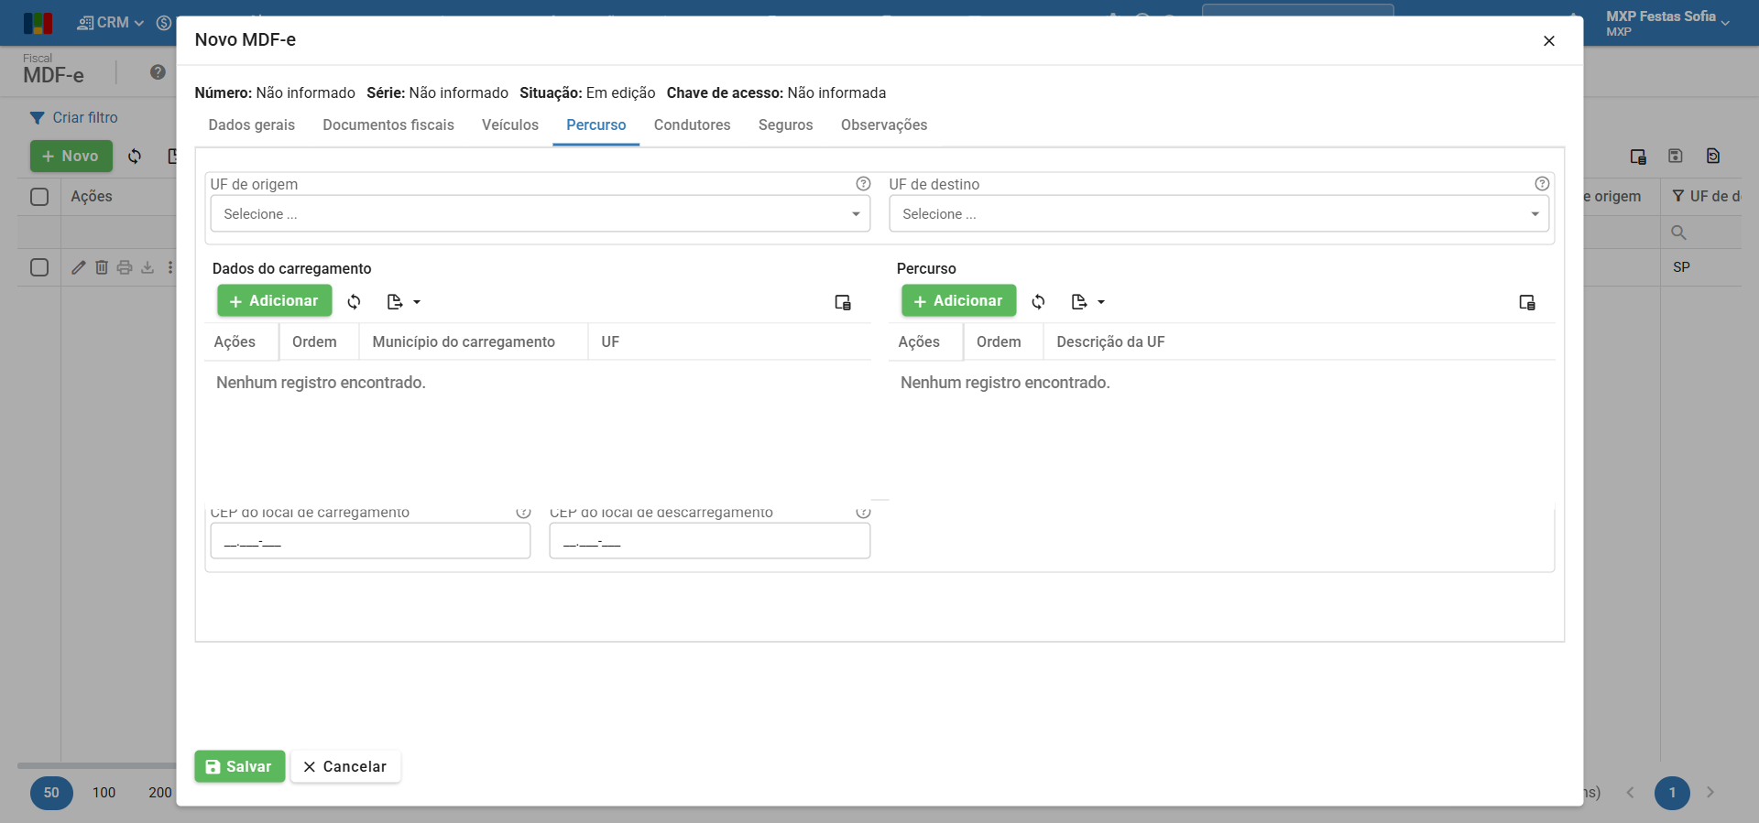Click the restore layout icon in main MDF-e toolbar
Image resolution: width=1759 pixels, height=823 pixels.
(x=1713, y=157)
